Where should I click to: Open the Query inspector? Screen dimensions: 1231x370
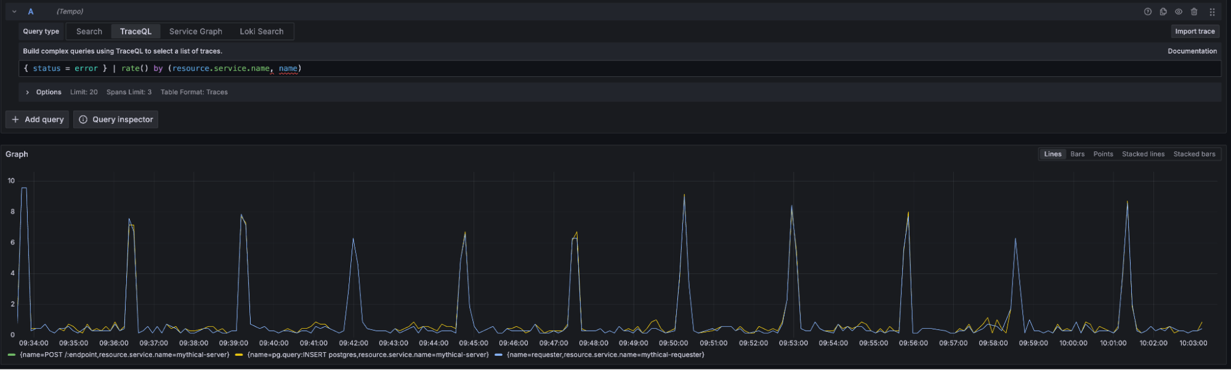[116, 119]
